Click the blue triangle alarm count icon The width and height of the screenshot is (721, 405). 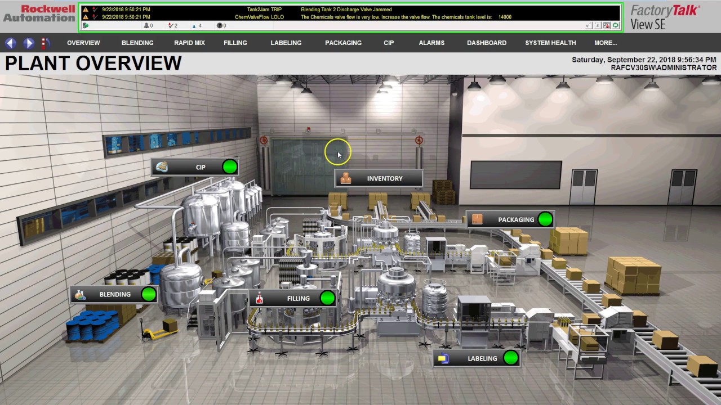point(194,26)
